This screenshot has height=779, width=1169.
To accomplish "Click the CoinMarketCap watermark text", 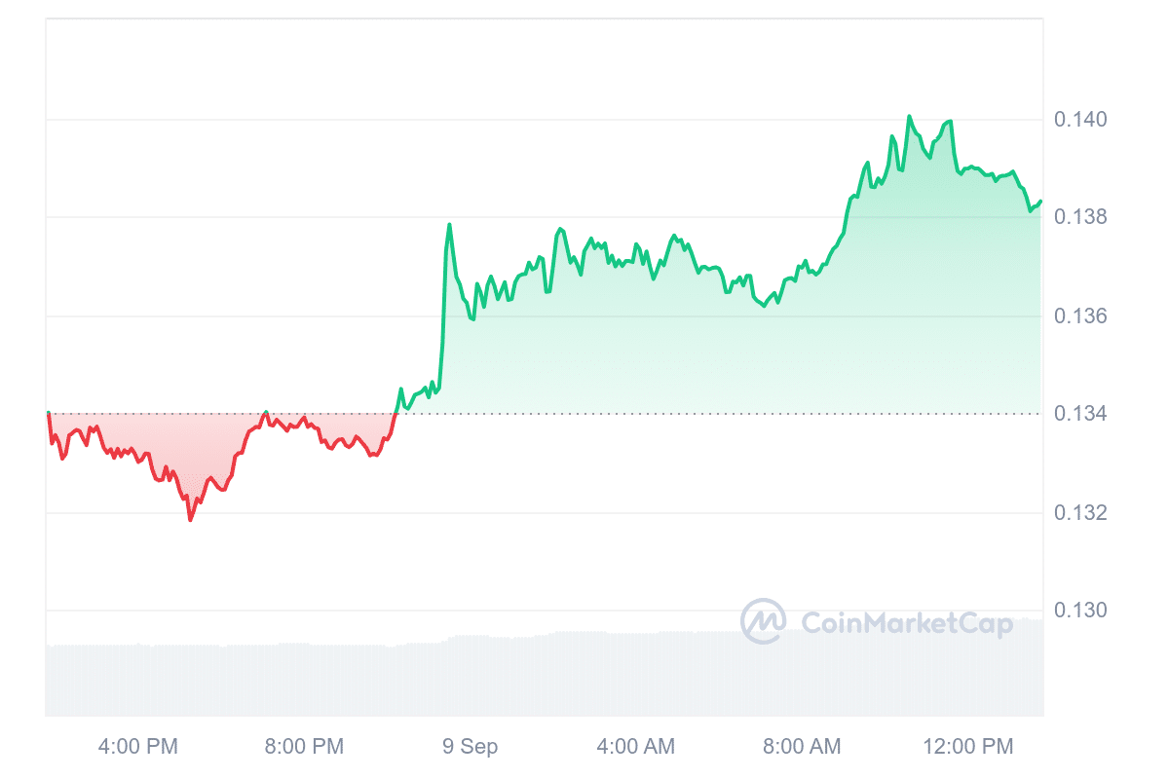I will coord(906,623).
